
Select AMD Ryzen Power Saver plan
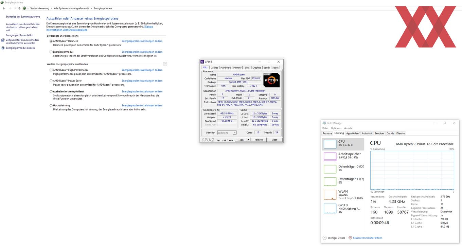(51, 81)
